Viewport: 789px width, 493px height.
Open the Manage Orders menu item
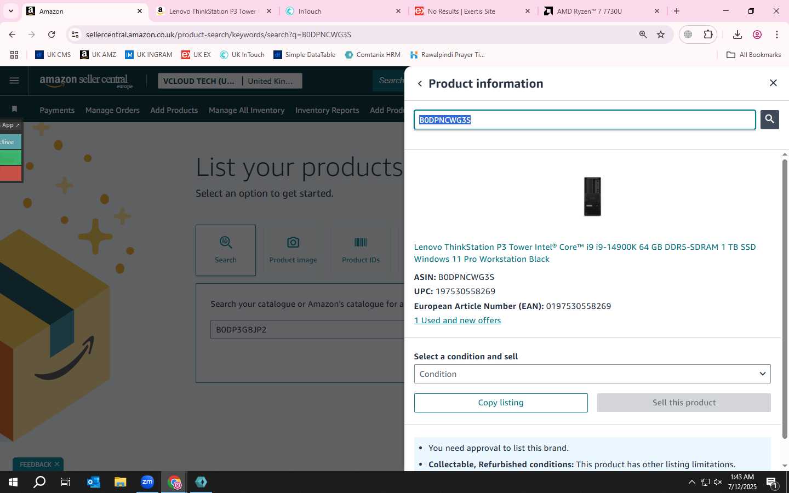click(x=112, y=110)
